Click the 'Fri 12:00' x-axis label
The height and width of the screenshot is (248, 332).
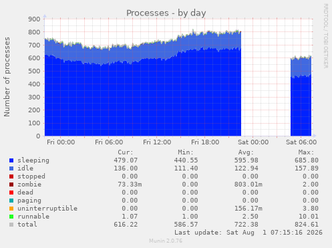157,142
